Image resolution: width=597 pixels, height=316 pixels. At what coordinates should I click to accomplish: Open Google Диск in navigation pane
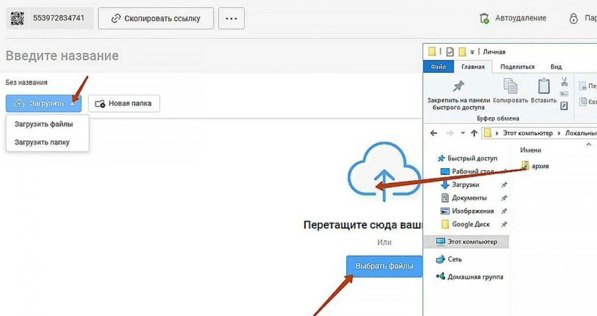click(x=465, y=224)
